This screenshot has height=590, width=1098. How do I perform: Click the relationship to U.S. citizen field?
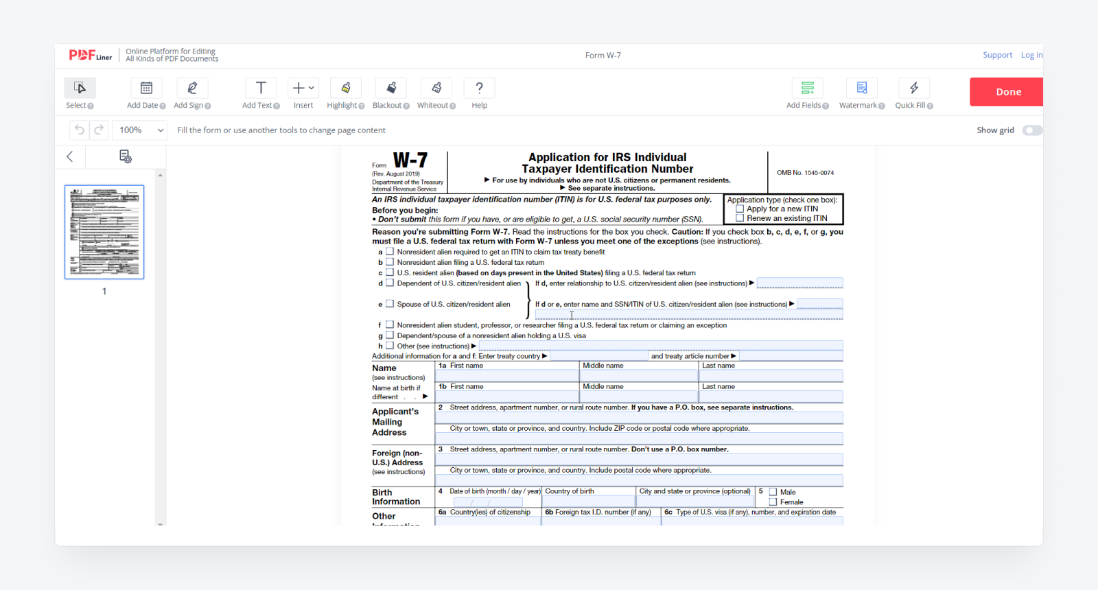coord(799,283)
